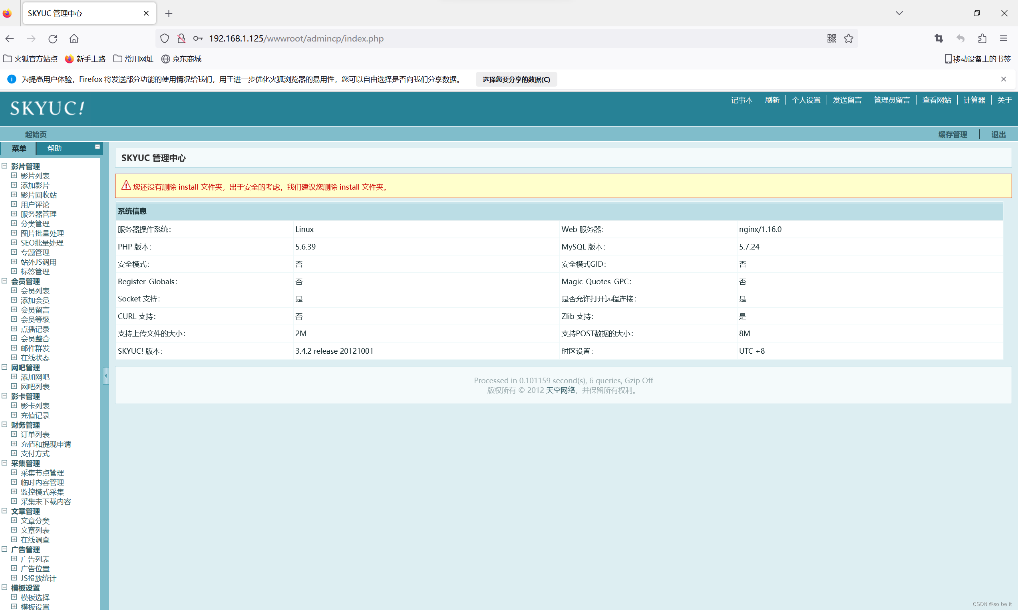Bookmark this page with star icon
This screenshot has height=610, width=1018.
pyautogui.click(x=849, y=38)
